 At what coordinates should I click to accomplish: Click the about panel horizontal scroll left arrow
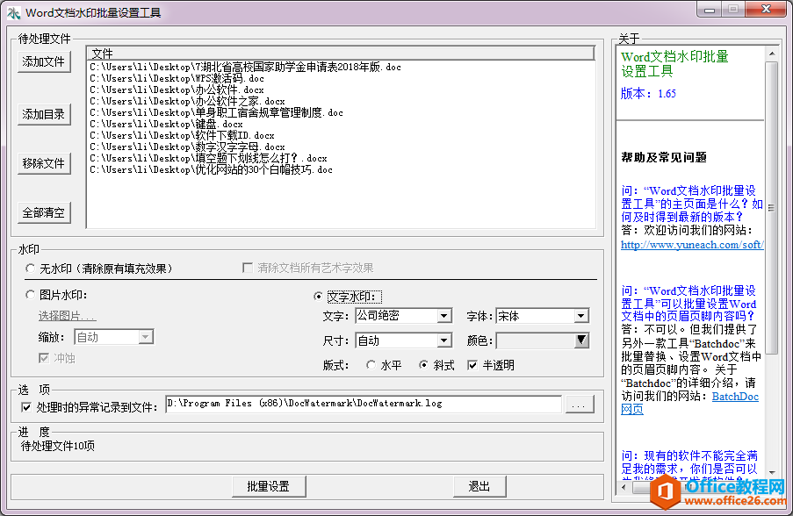coord(624,487)
